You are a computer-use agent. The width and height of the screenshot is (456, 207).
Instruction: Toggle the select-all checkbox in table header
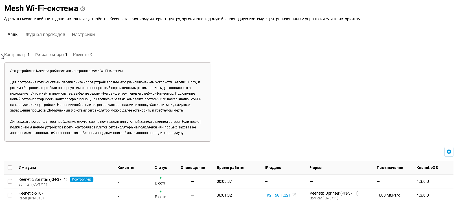pos(10,168)
